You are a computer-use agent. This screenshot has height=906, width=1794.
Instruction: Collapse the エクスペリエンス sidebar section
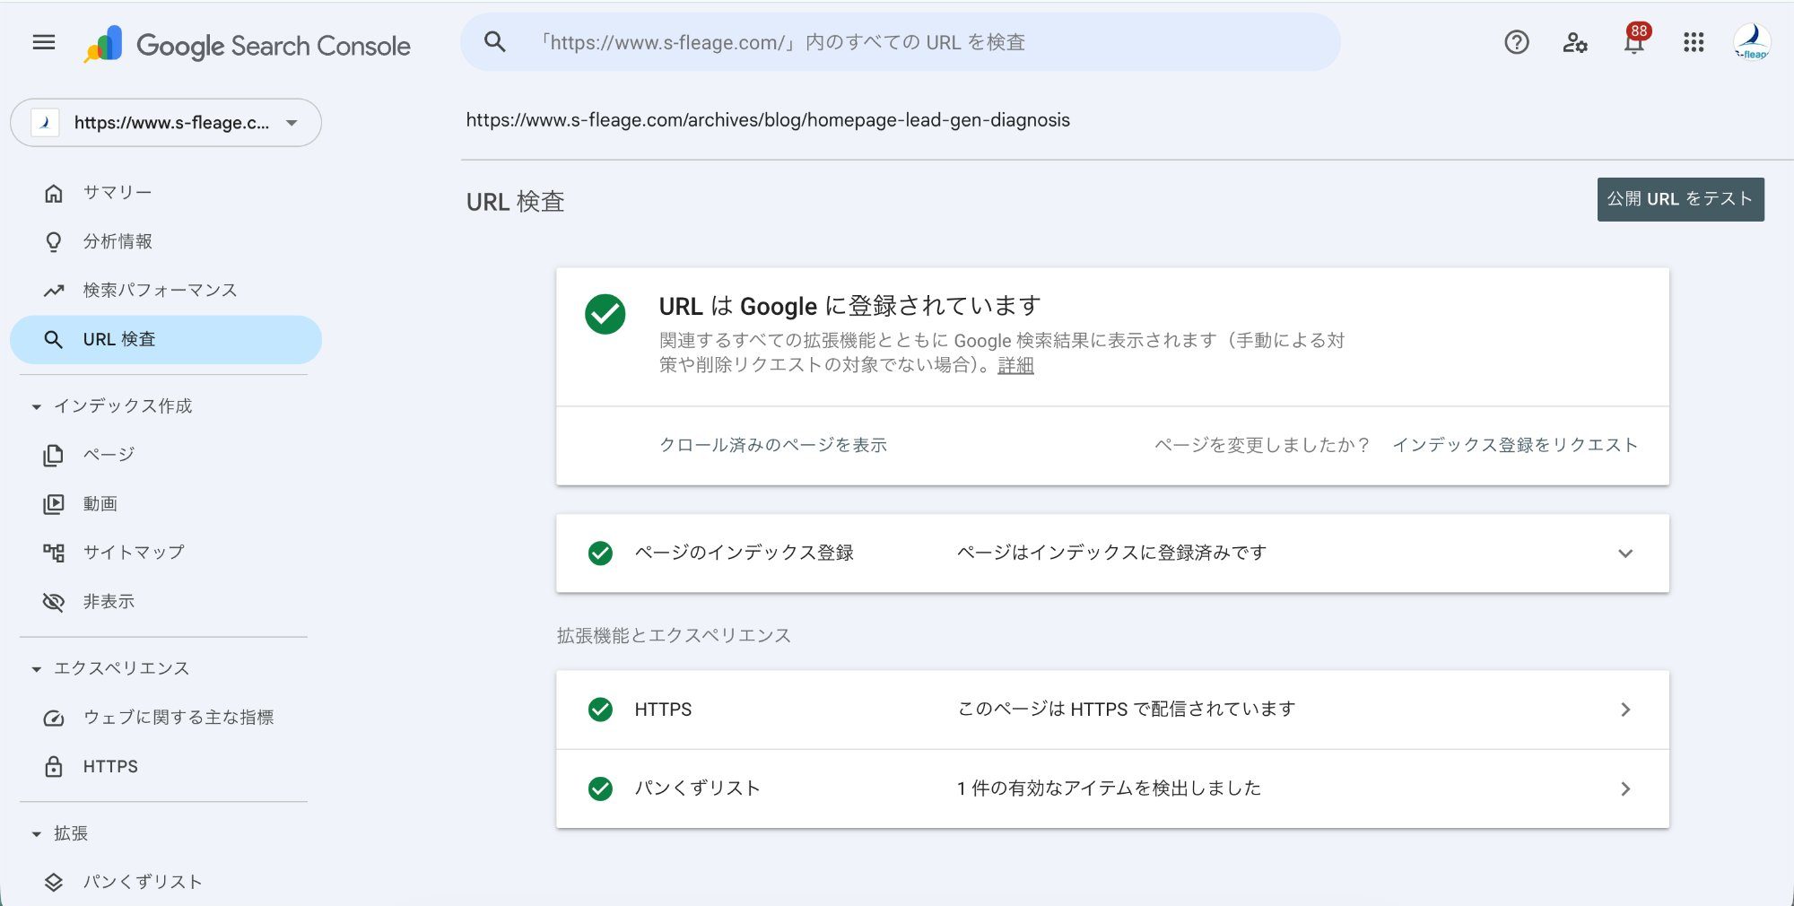tap(34, 667)
